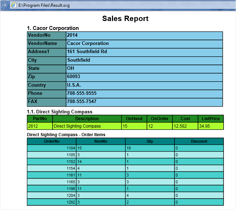Click the VendorName label cell
Screen dimensions: 236x210
coord(47,44)
